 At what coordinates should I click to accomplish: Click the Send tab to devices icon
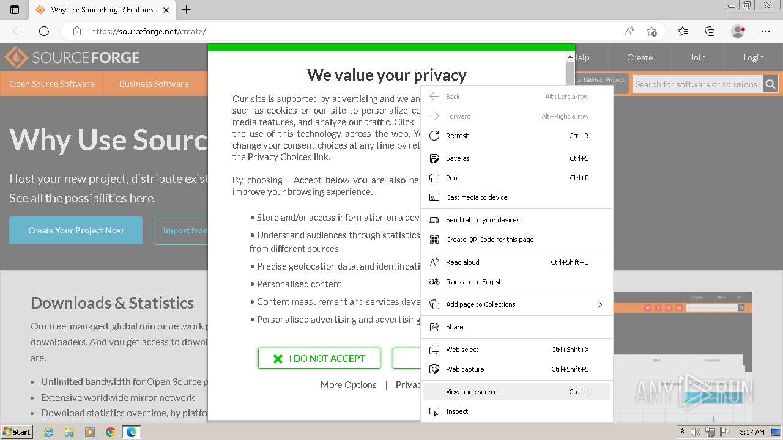(x=434, y=220)
